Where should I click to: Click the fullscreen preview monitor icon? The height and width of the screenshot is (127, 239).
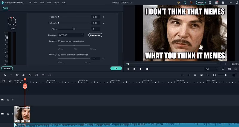(223, 69)
